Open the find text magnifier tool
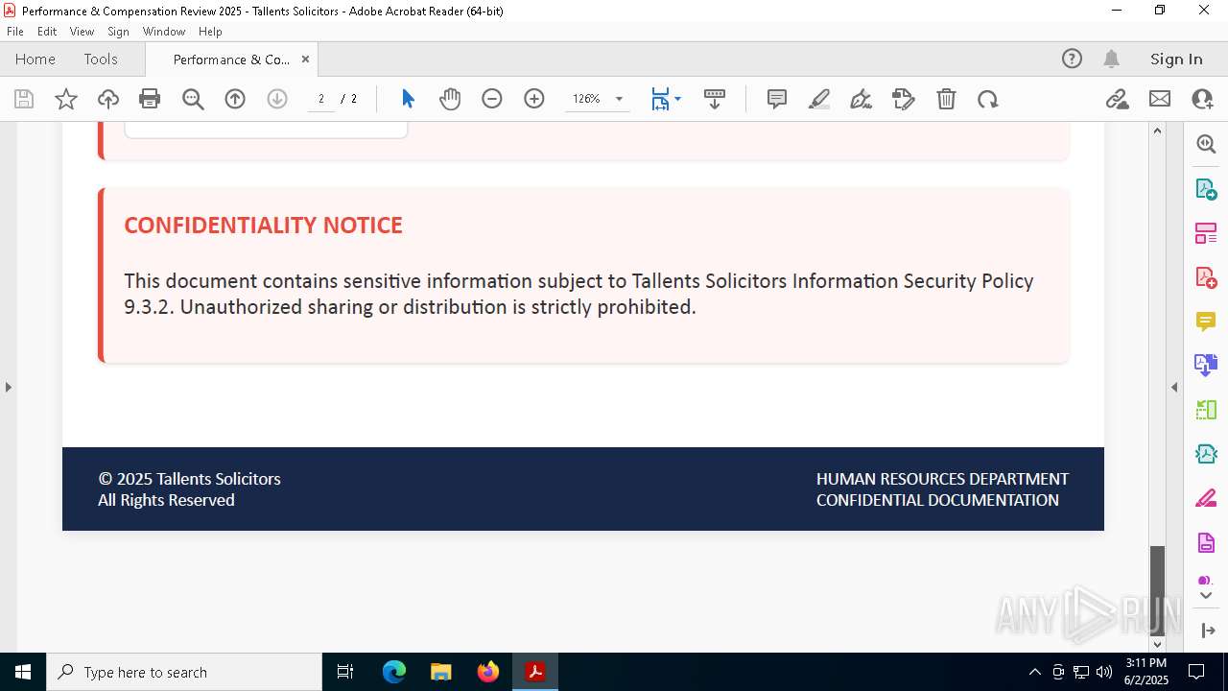The image size is (1228, 691). 193,99
